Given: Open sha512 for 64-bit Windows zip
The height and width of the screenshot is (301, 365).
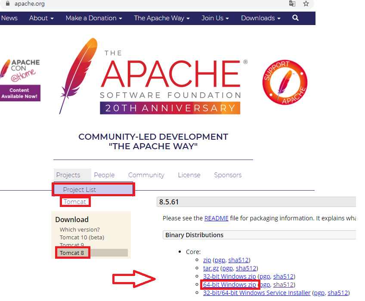Looking at the screenshot, I should coord(283,285).
